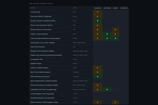Select mcp-bastion half-circle icon for Out-of-scope parameter injection
158x105 pixels.
(x=97, y=25)
